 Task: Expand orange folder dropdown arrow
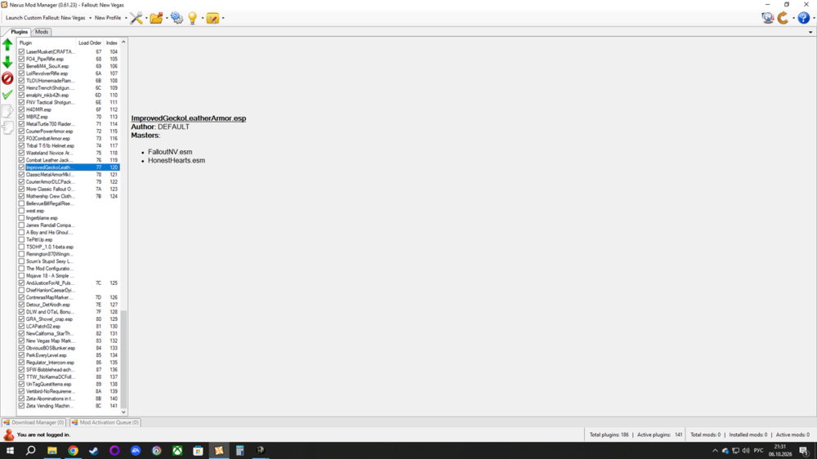167,18
